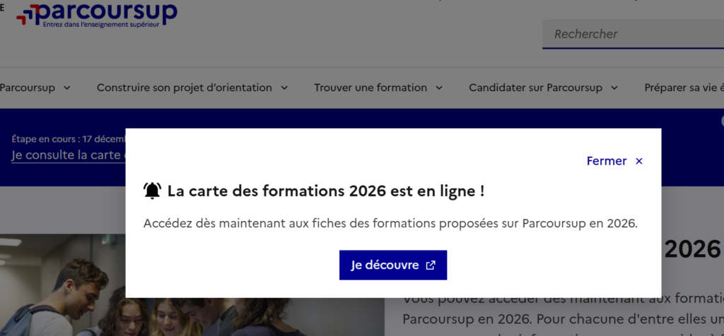Click the external link icon on Je découvre
This screenshot has width=724, height=336.
click(431, 265)
